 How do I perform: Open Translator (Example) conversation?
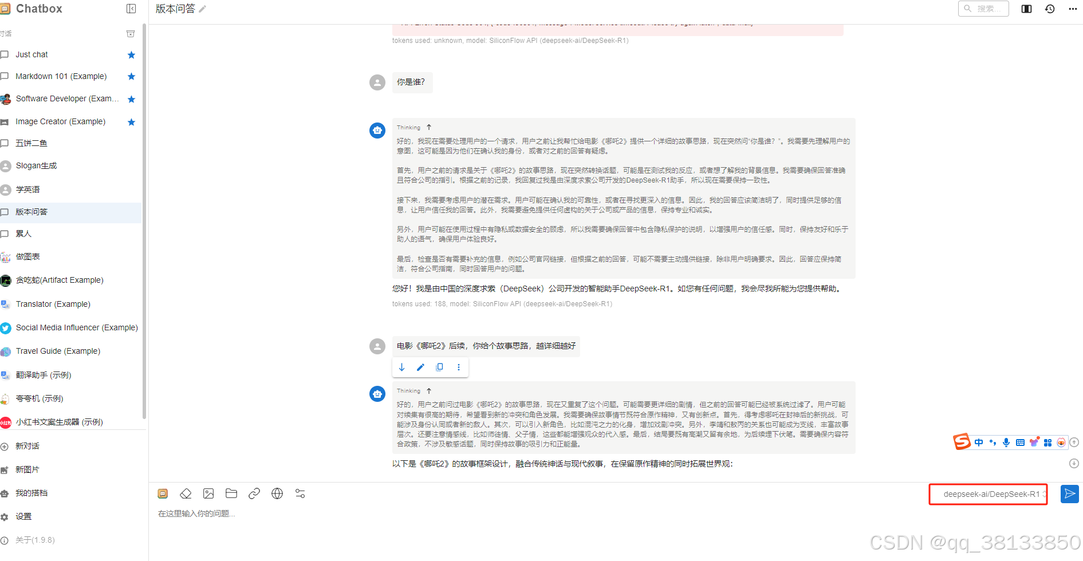(x=70, y=304)
